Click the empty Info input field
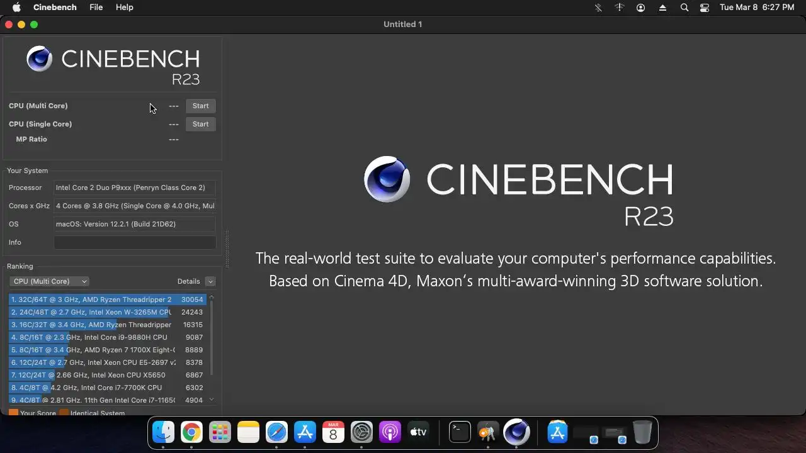Image resolution: width=806 pixels, height=453 pixels. tap(135, 242)
